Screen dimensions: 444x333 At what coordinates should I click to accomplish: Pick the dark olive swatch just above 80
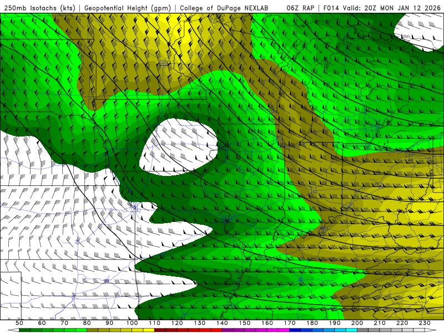[x=92, y=330]
